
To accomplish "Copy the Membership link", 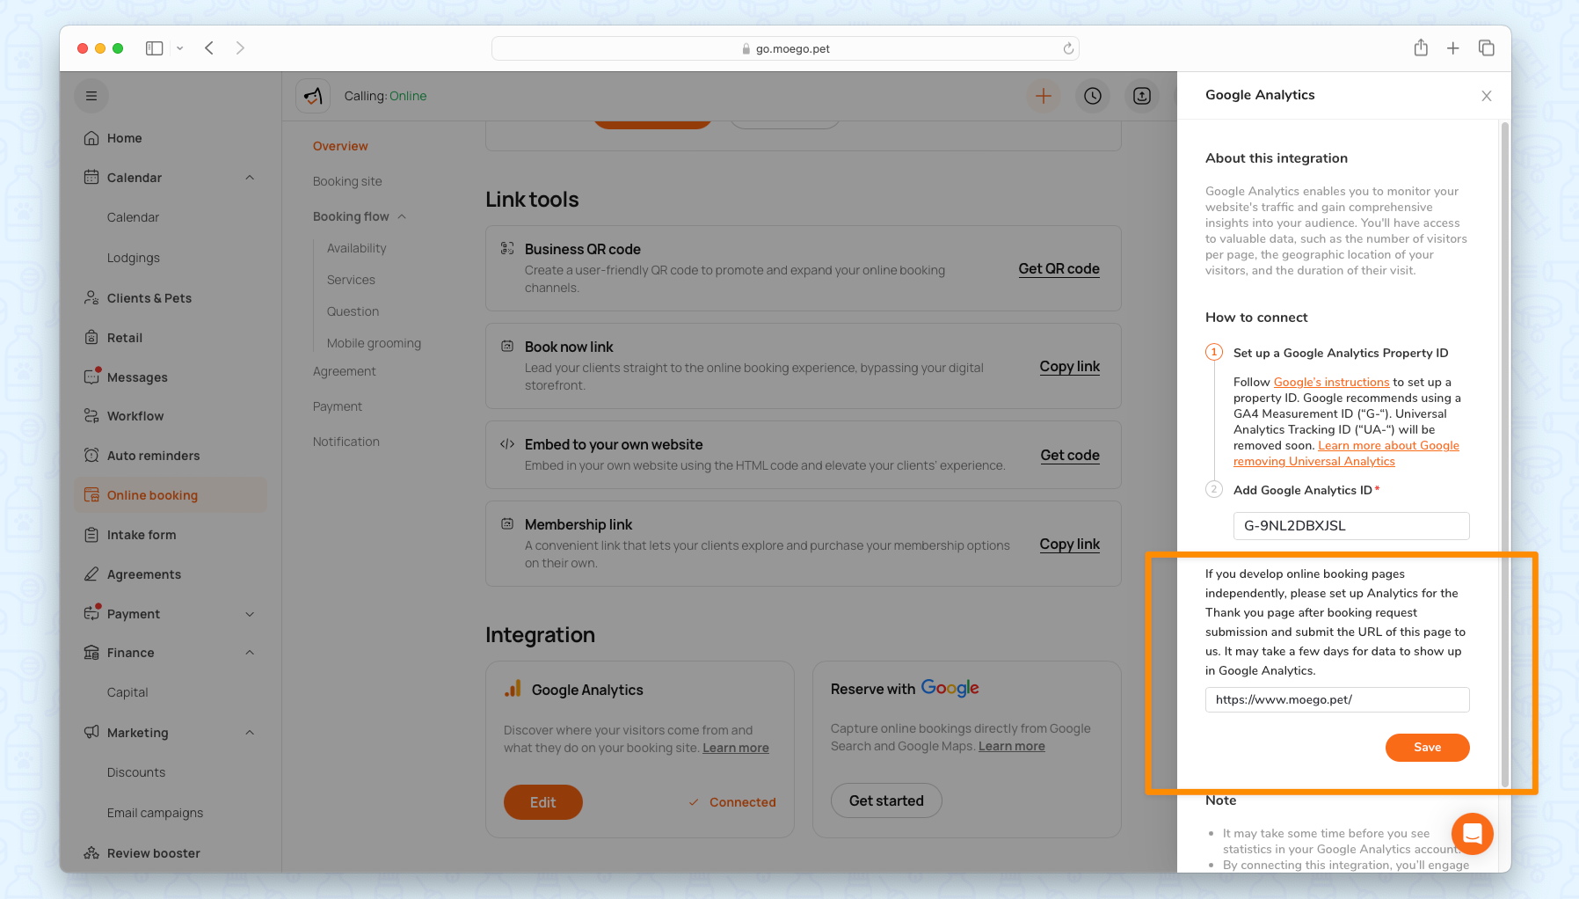I will (x=1069, y=544).
